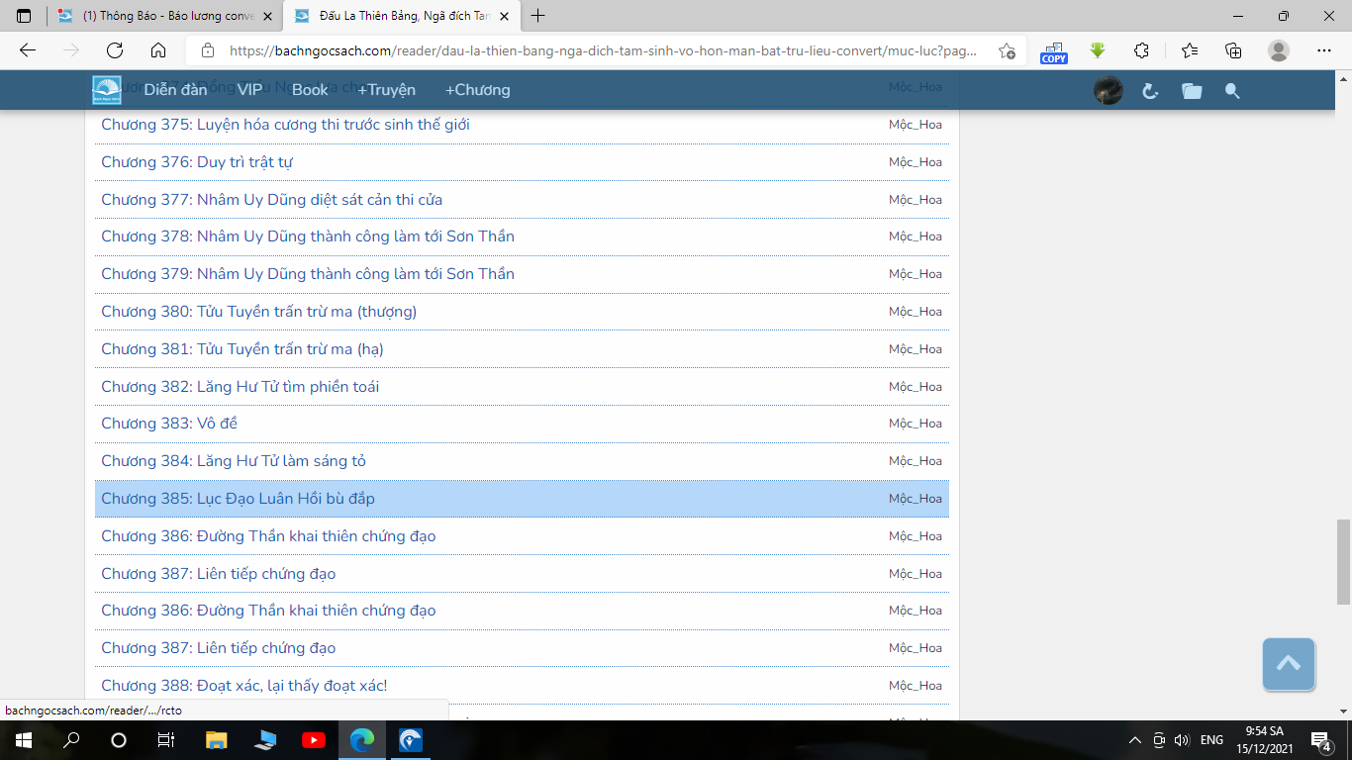Add this page to favorites
This screenshot has height=760, width=1352.
click(x=1007, y=50)
